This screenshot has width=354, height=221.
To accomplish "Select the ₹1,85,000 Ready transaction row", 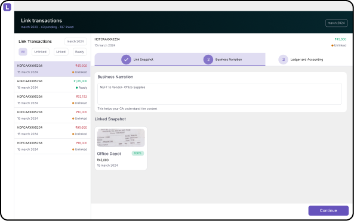I will pyautogui.click(x=53, y=84).
